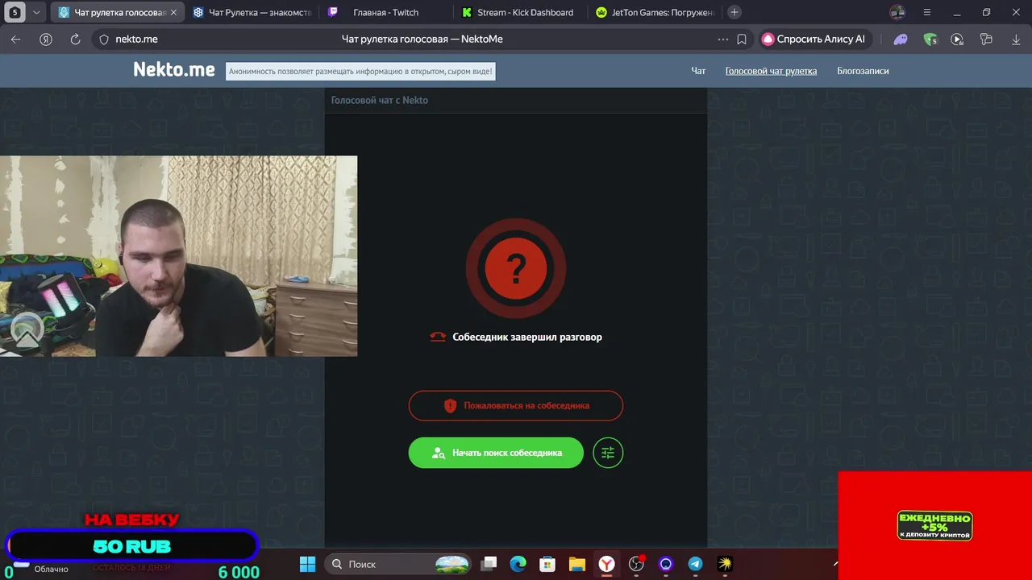This screenshot has width=1032, height=580.
Task: Click the red question mark avatar
Action: point(516,267)
